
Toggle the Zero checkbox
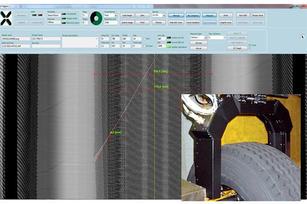tap(145, 39)
